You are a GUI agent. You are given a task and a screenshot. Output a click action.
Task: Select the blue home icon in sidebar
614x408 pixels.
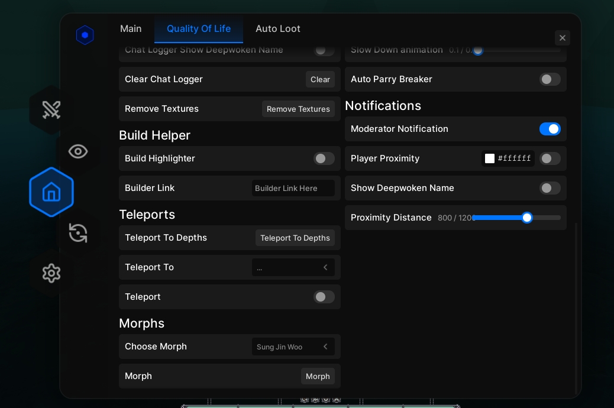(x=51, y=192)
